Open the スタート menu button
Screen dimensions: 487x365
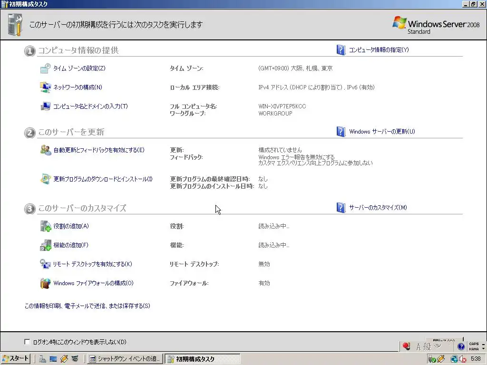coord(16,359)
